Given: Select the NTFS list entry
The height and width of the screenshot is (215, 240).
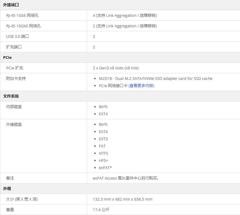Looking at the screenshot, I should tap(103, 153).
